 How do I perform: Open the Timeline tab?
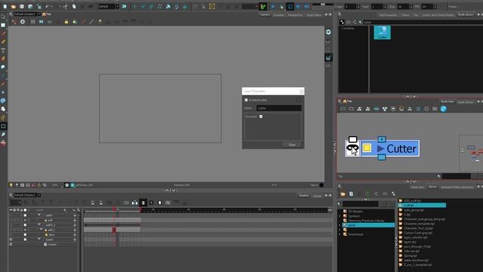(303, 195)
